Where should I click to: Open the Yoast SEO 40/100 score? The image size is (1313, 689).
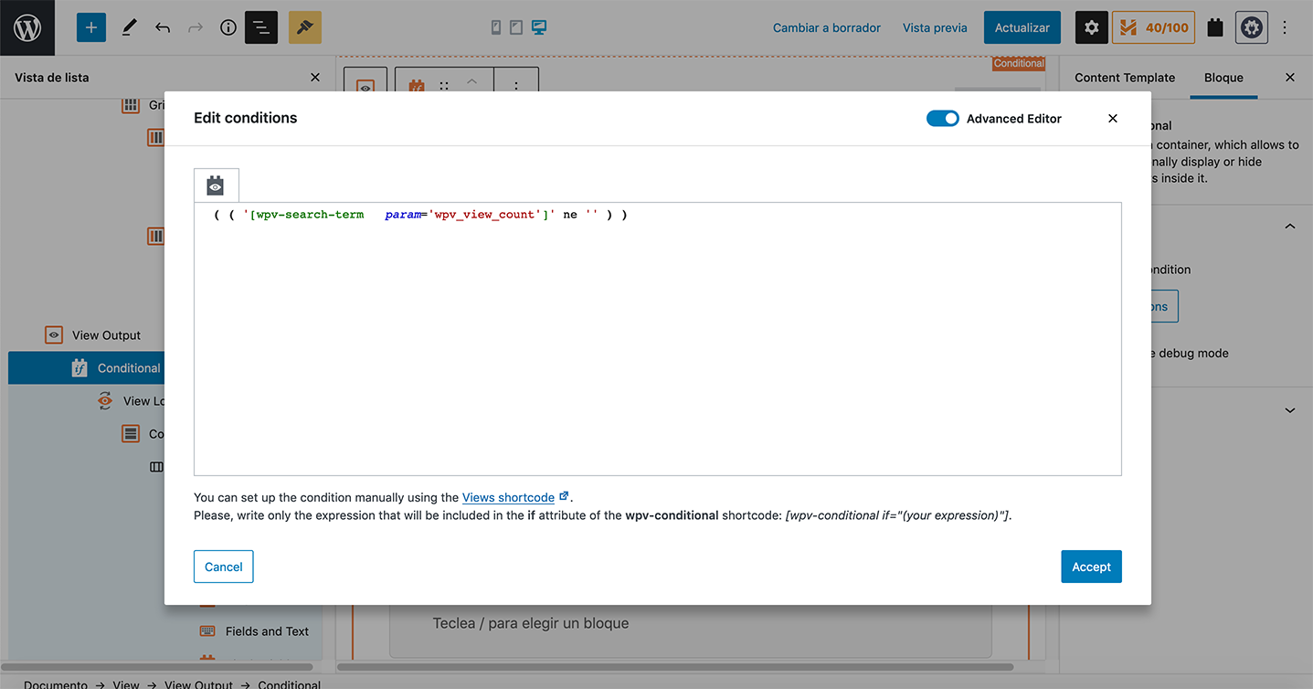pyautogui.click(x=1153, y=27)
